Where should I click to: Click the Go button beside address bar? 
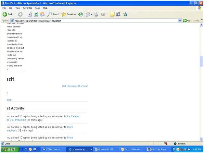(x=186, y=21)
